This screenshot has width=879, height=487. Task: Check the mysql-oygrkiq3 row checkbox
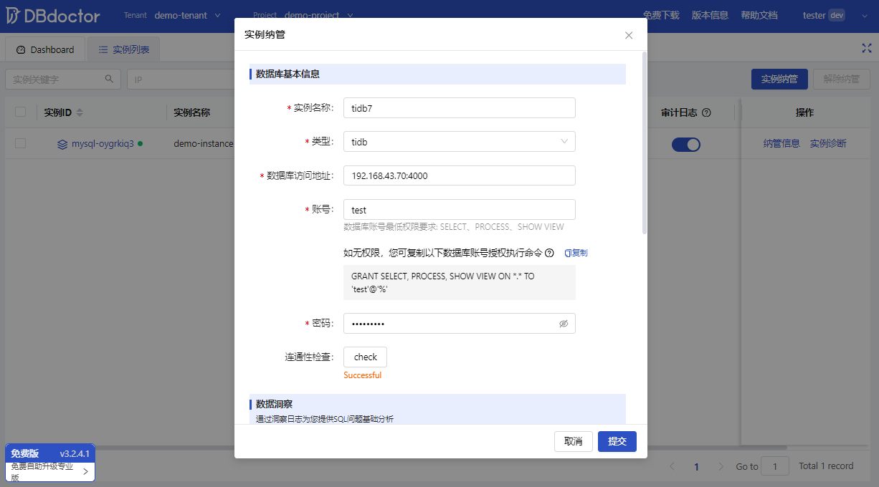click(20, 143)
